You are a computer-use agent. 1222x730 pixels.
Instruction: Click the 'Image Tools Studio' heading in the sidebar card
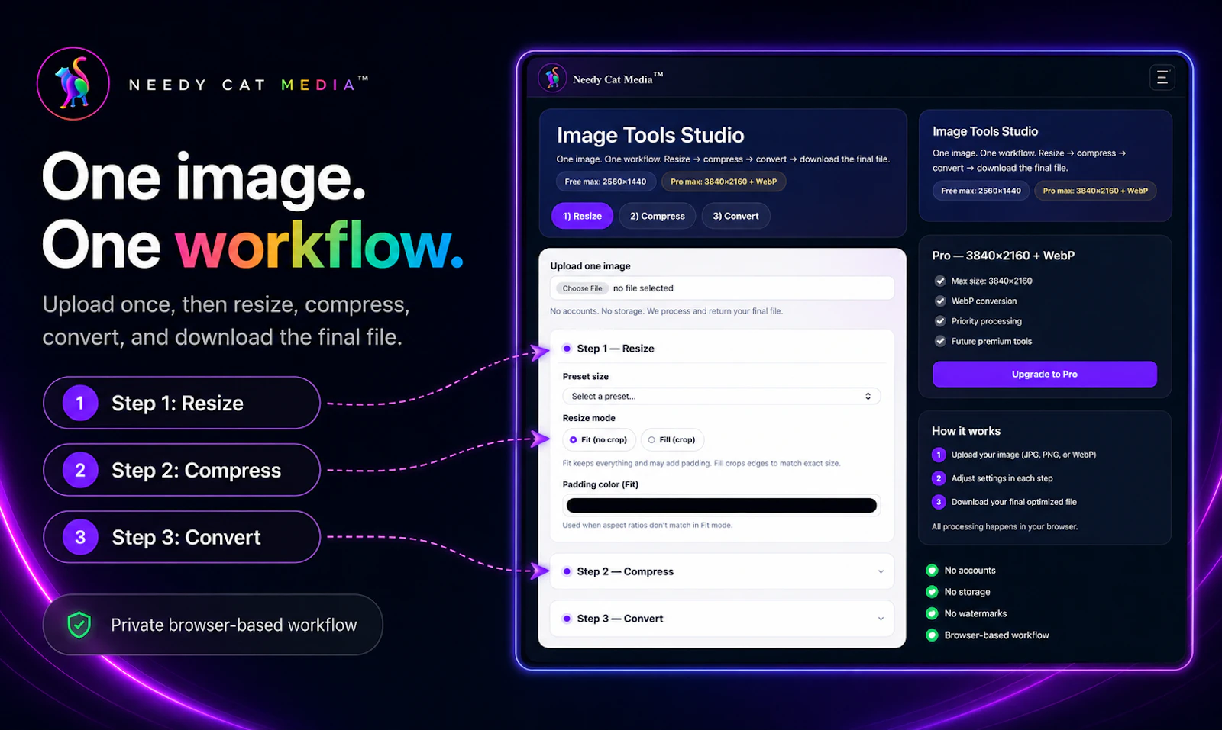(985, 131)
